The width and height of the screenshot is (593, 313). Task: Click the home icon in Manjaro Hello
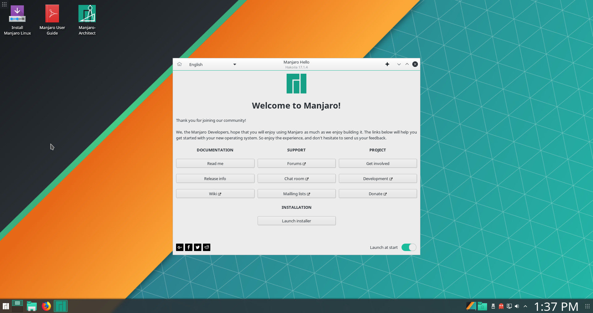(179, 64)
